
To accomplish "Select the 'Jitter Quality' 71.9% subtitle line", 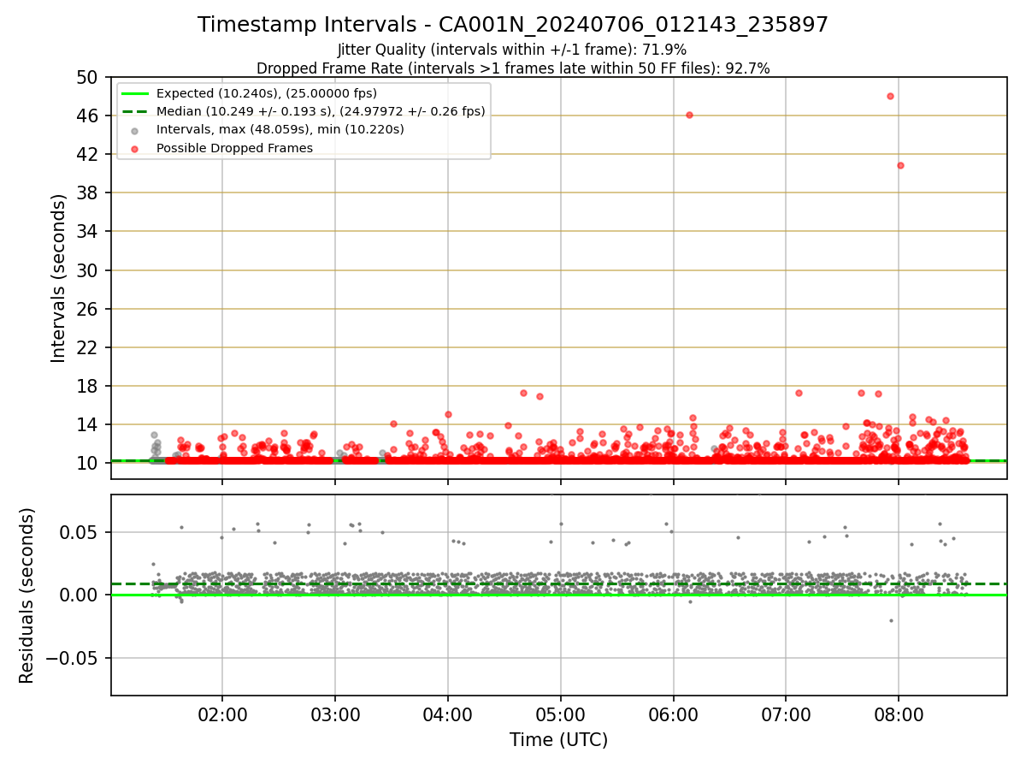I will point(512,50).
